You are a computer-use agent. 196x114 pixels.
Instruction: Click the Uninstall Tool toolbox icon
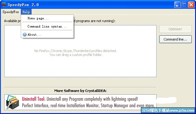click(x=13, y=102)
